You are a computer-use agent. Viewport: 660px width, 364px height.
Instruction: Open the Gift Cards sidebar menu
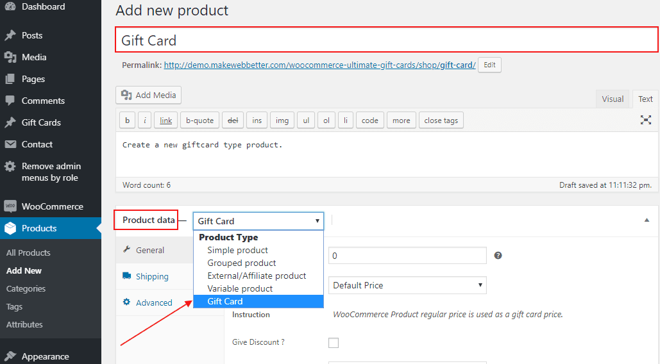click(41, 122)
